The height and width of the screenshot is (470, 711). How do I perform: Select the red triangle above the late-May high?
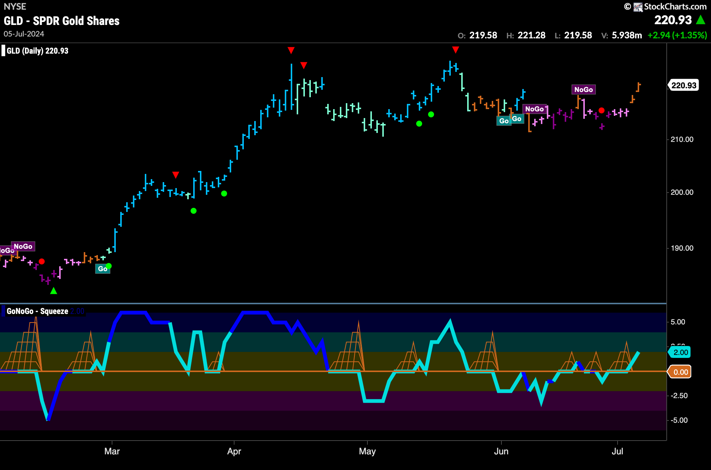(x=456, y=50)
